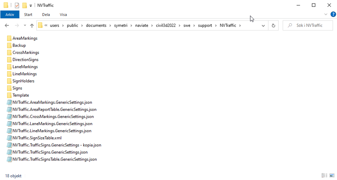
Task: Select the SignHolders folder icon
Action: 9,81
